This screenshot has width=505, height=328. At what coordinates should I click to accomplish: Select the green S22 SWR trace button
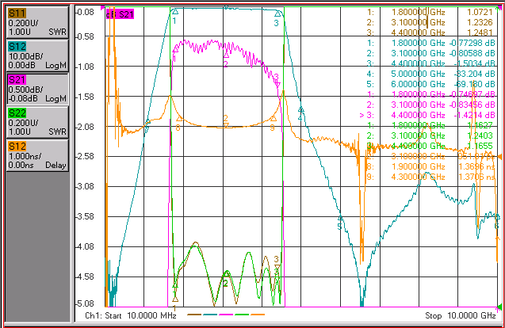37,122
